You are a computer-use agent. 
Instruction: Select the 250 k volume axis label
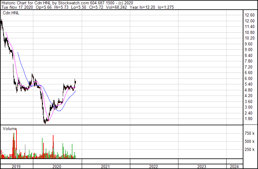pyautogui.click(x=250, y=150)
